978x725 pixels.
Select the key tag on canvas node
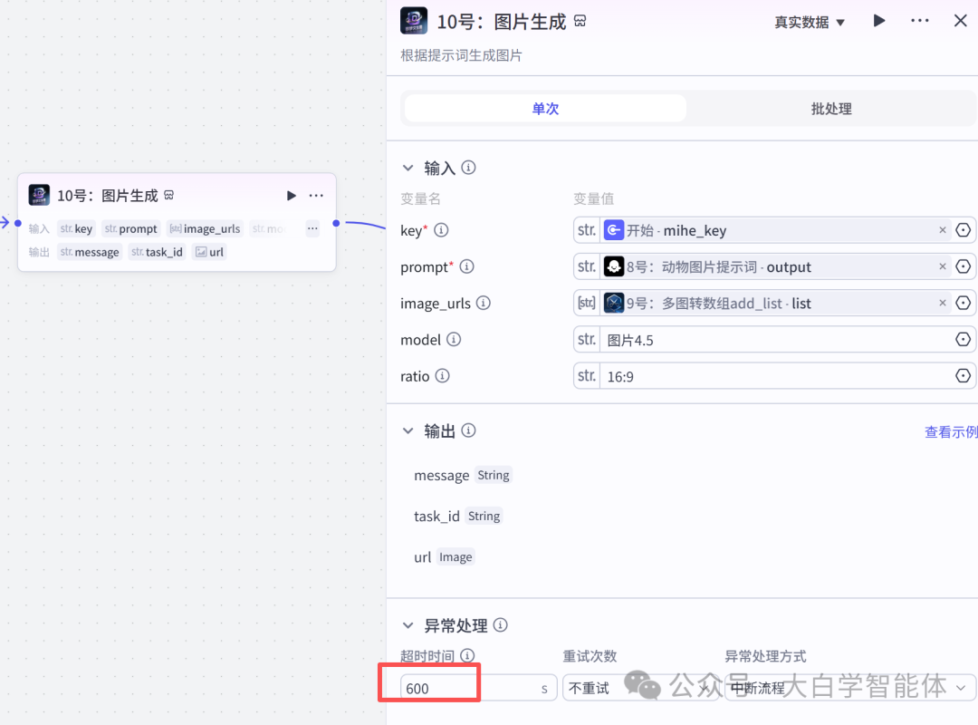76,228
